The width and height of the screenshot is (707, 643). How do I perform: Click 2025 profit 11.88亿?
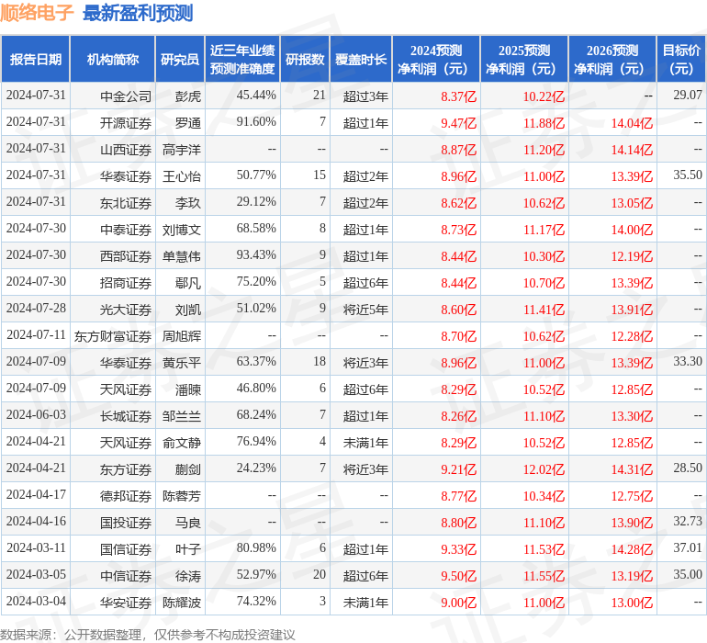(x=544, y=123)
